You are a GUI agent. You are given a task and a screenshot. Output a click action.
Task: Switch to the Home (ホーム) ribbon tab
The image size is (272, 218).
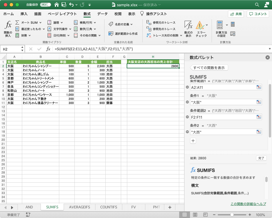point(8,14)
